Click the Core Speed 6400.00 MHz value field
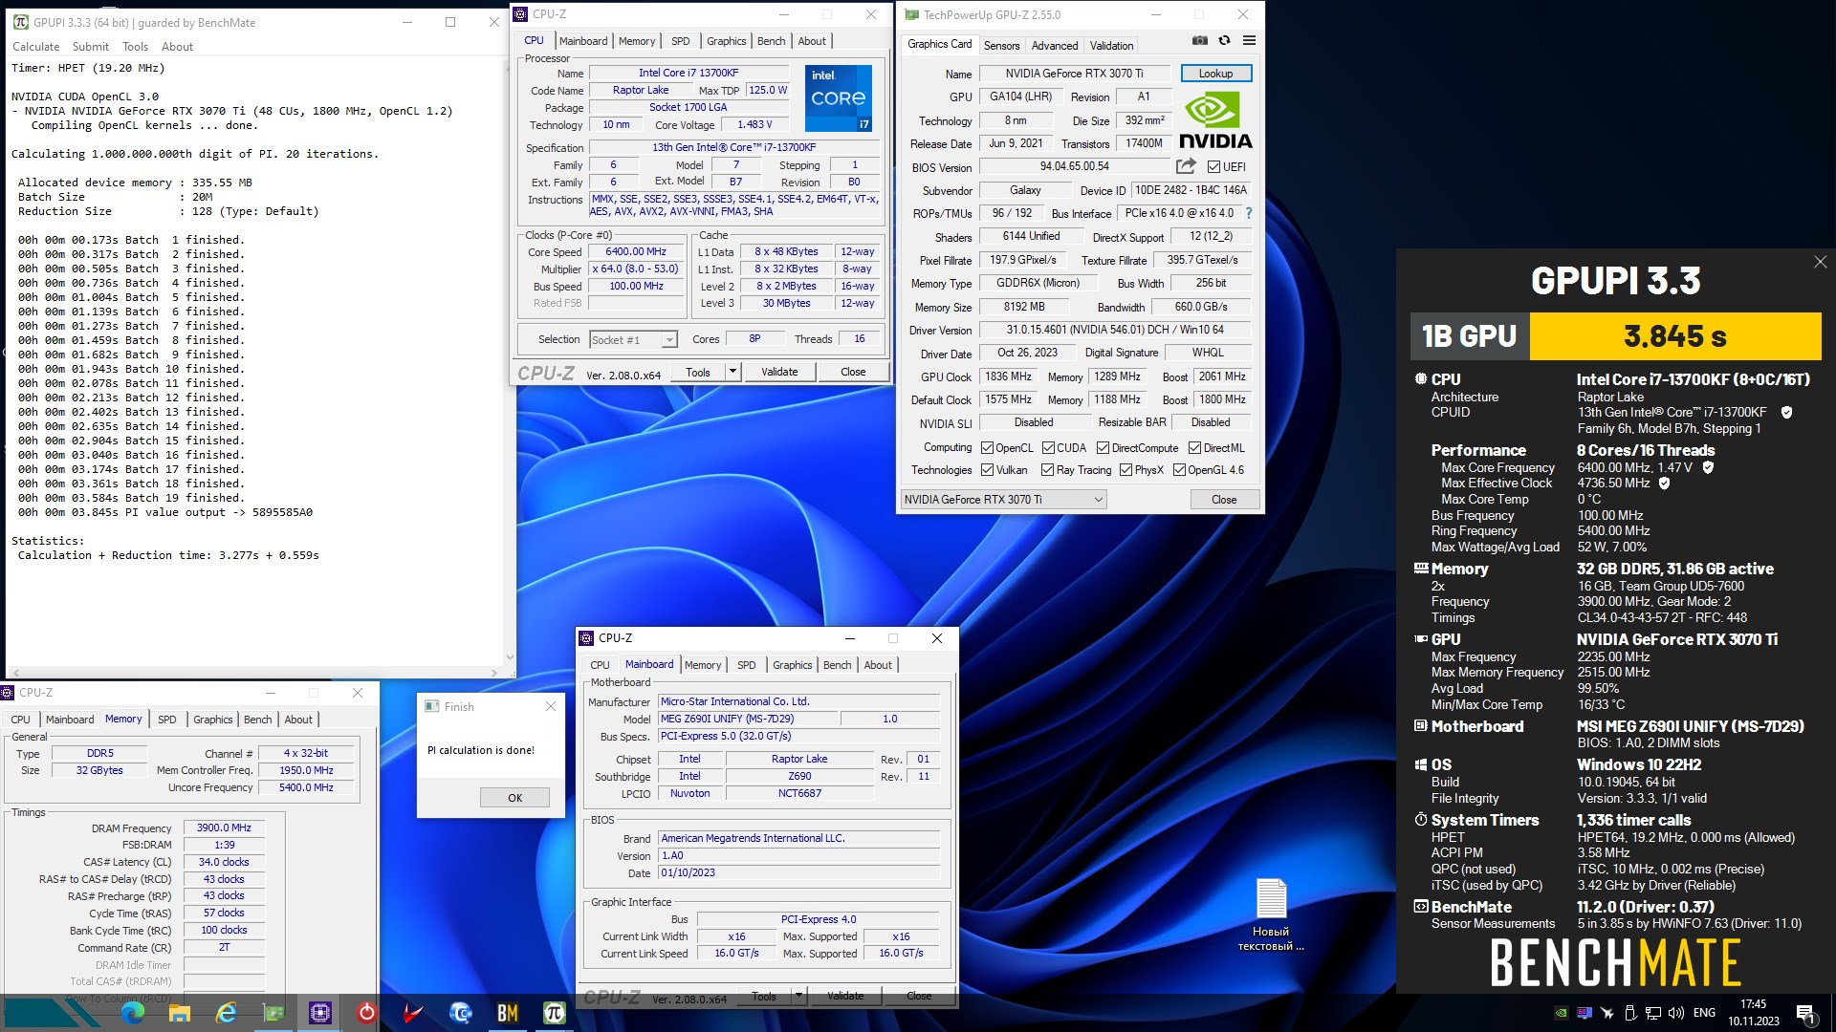The width and height of the screenshot is (1836, 1032). click(635, 252)
